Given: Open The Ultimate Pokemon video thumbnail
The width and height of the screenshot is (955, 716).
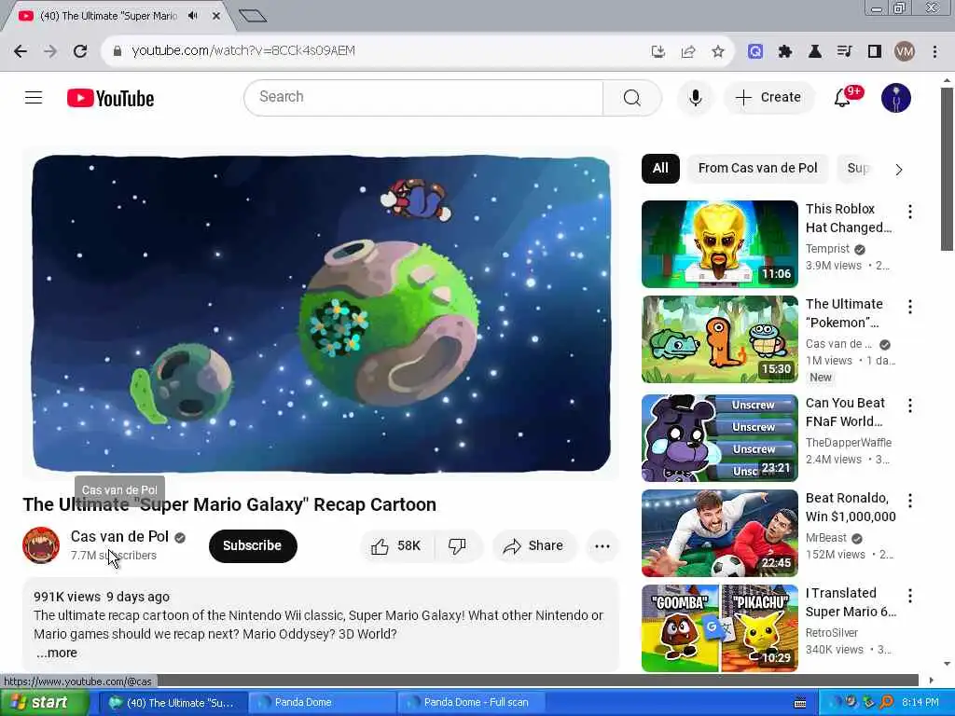Looking at the screenshot, I should click(719, 339).
